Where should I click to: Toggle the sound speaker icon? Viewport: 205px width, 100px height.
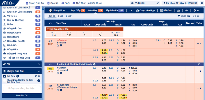187,11
